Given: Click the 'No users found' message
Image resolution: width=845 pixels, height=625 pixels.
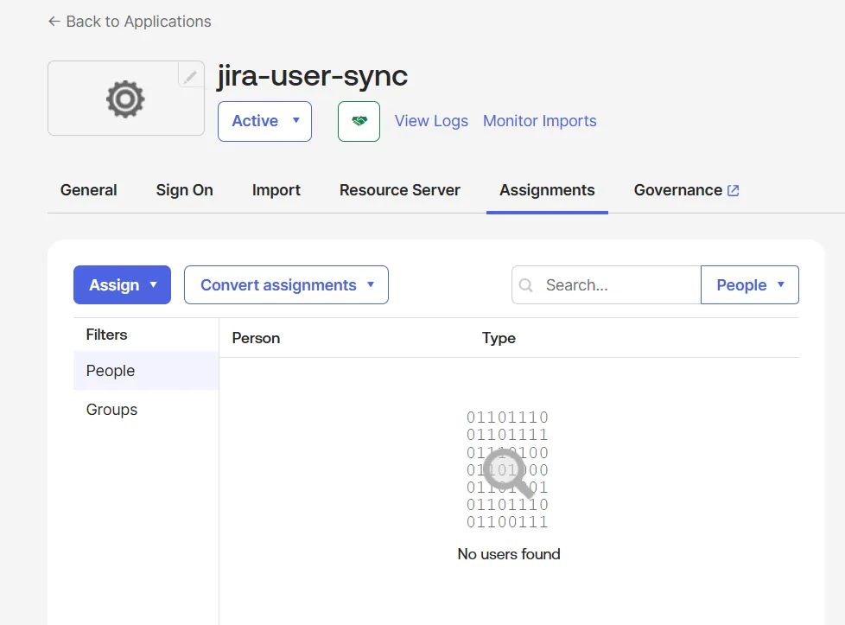Looking at the screenshot, I should coord(509,554).
